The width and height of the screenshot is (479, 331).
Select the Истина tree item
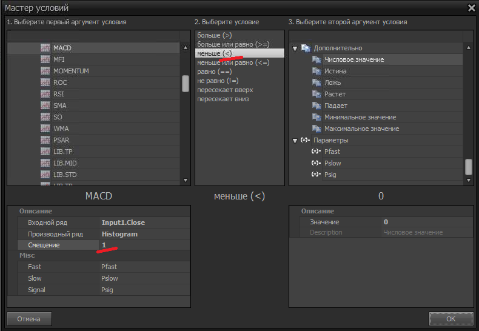(335, 71)
